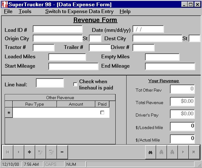Click the Date (mm/dd/yy) field

coord(148,29)
